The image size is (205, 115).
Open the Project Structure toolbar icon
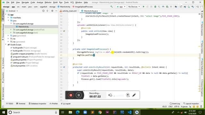tap(176, 7)
